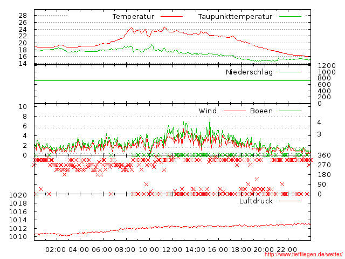Click the 200 precipitation axis label
345x259 pixels.
[x=325, y=97]
